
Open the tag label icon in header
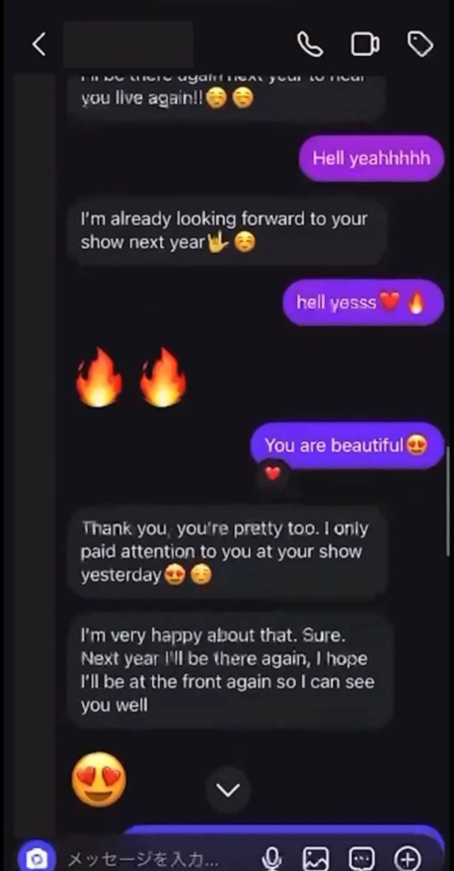pyautogui.click(x=420, y=44)
